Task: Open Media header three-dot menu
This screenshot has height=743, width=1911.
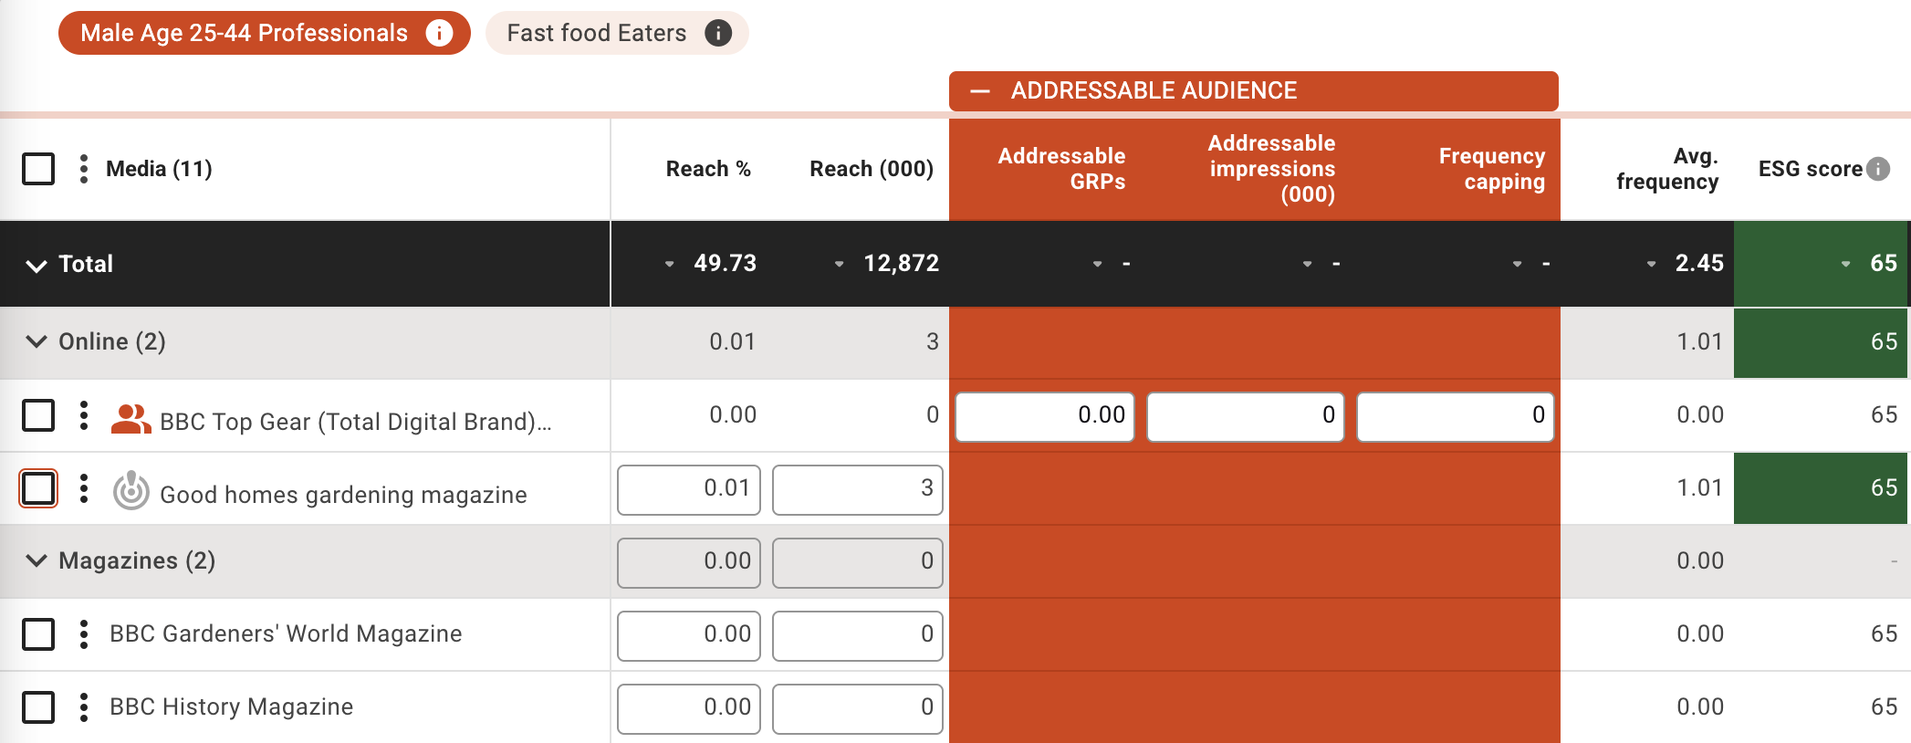Action: tap(84, 169)
